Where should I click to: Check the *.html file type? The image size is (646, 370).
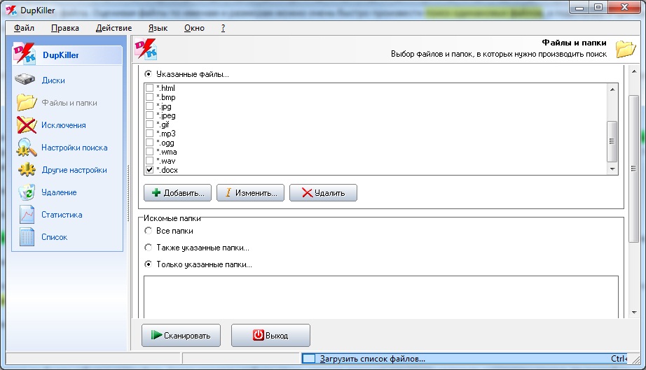[149, 88]
